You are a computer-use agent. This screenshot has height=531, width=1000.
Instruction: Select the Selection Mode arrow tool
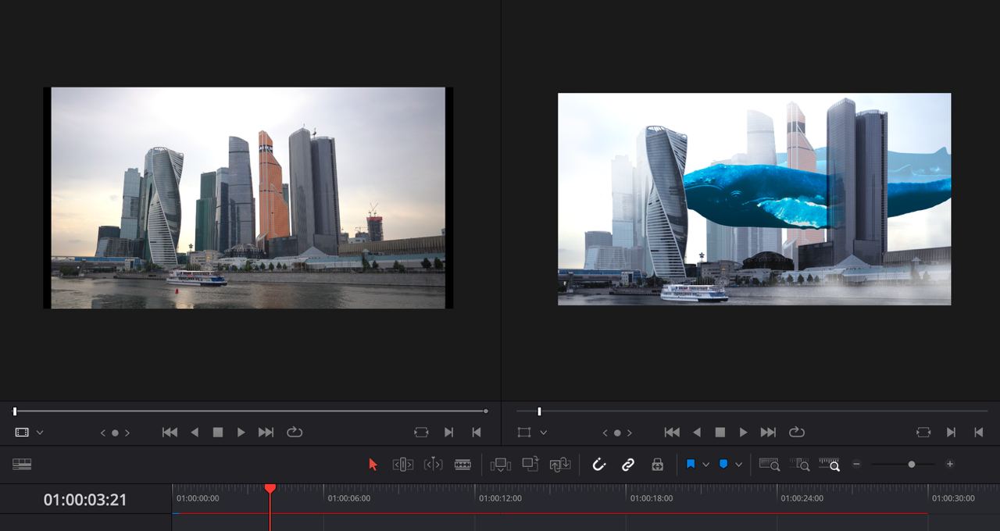click(x=373, y=465)
